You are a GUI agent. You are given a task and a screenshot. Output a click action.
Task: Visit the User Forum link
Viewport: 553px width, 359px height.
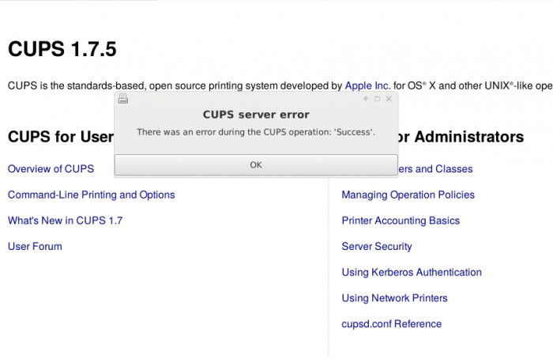(35, 247)
